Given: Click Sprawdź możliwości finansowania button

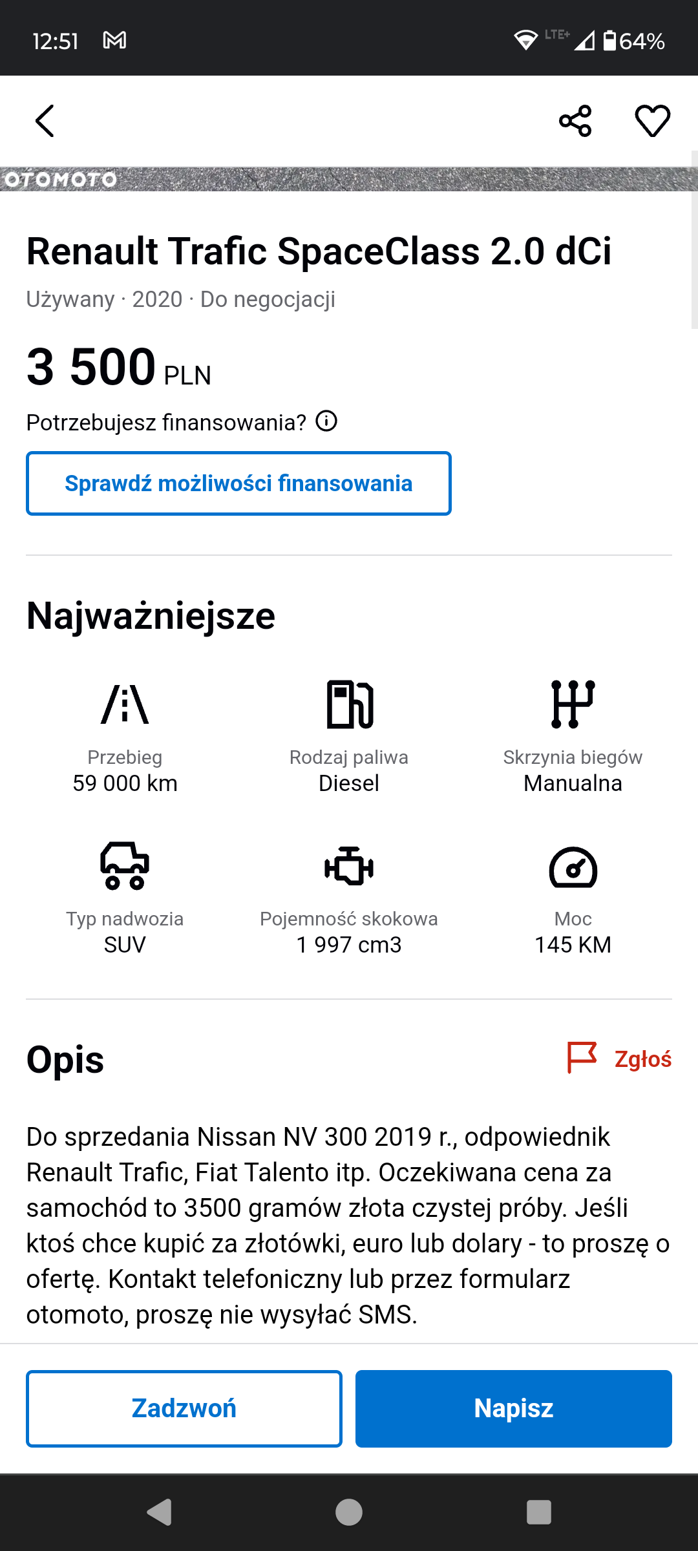Looking at the screenshot, I should [238, 483].
